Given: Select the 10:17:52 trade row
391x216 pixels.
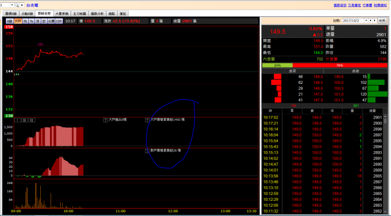Looking at the screenshot, I should coord(323,117).
